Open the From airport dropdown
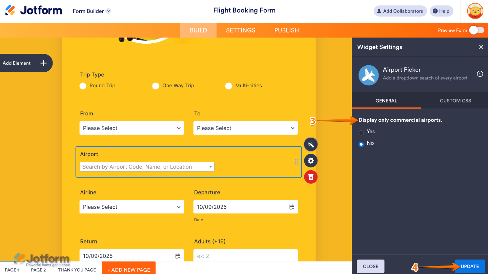 pyautogui.click(x=131, y=128)
